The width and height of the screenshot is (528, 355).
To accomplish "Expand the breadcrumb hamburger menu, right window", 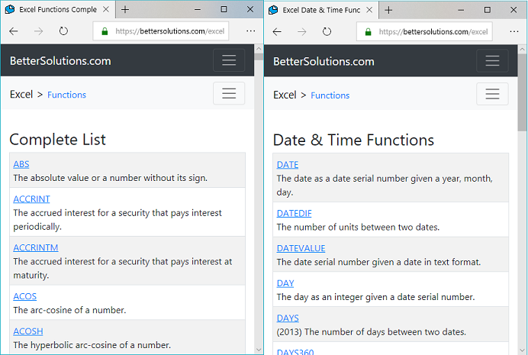I will 492,94.
